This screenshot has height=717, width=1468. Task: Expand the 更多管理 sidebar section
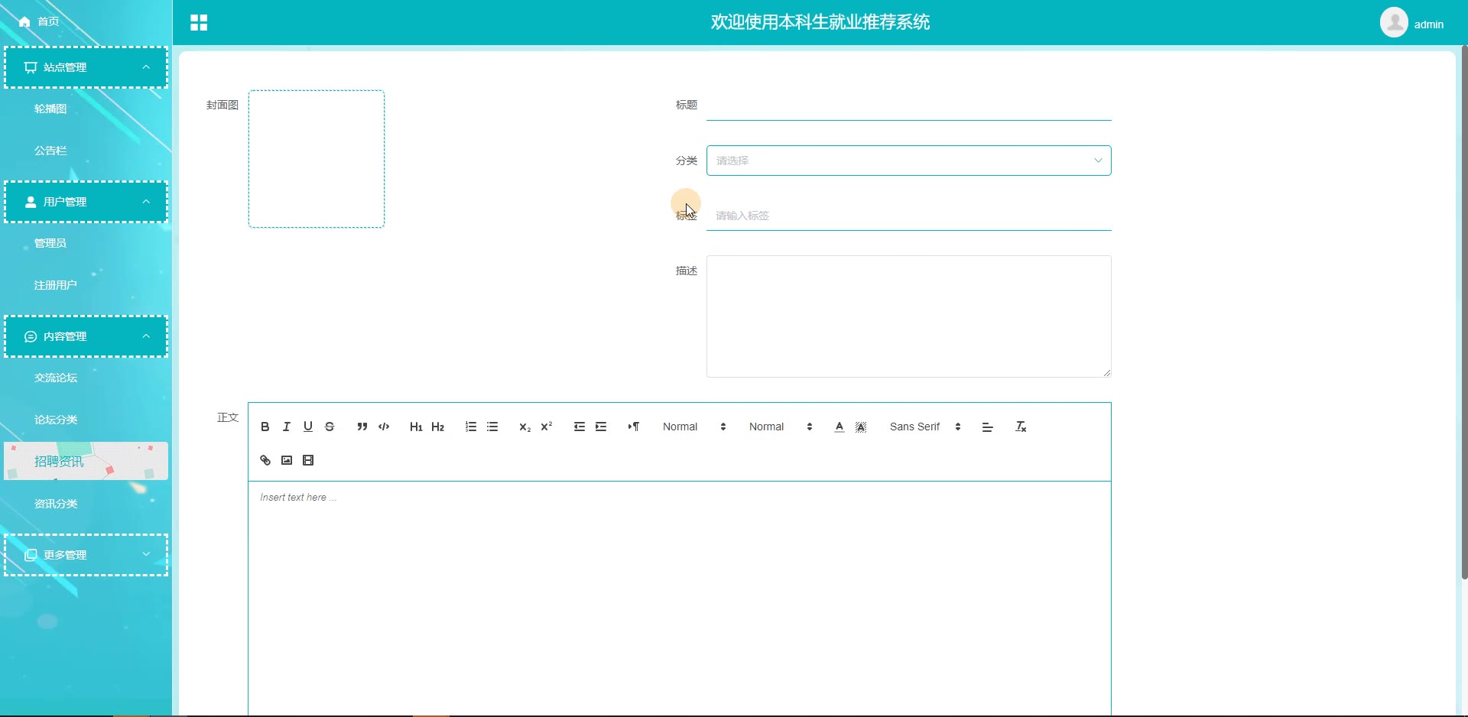(x=86, y=555)
